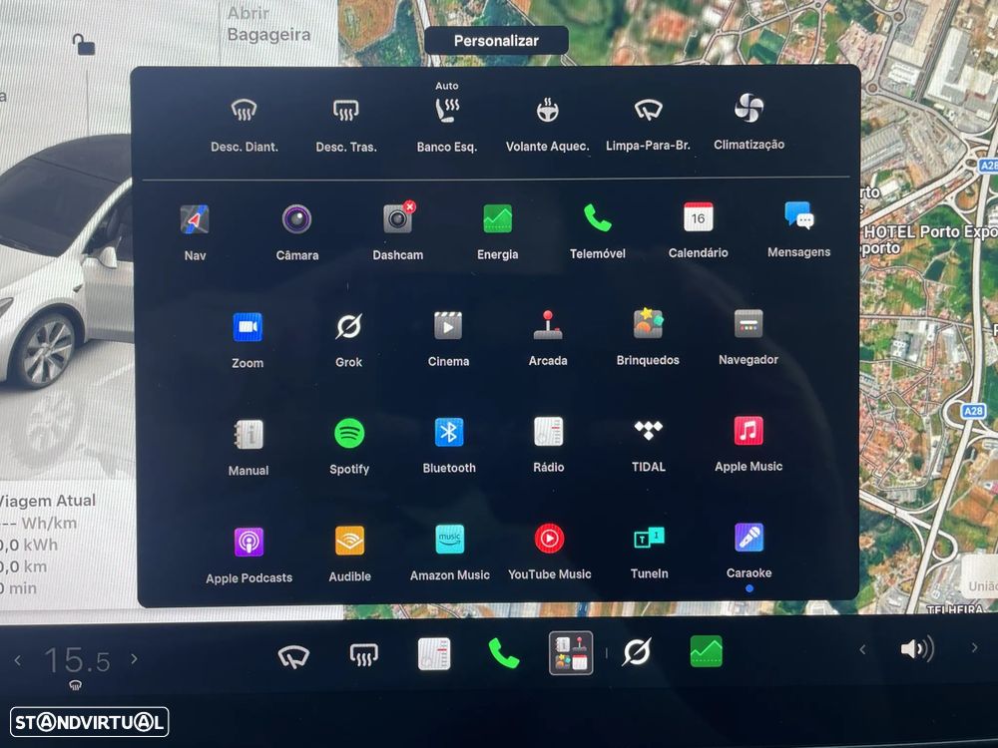Tap the white car image
The height and width of the screenshot is (748, 998).
[67, 260]
